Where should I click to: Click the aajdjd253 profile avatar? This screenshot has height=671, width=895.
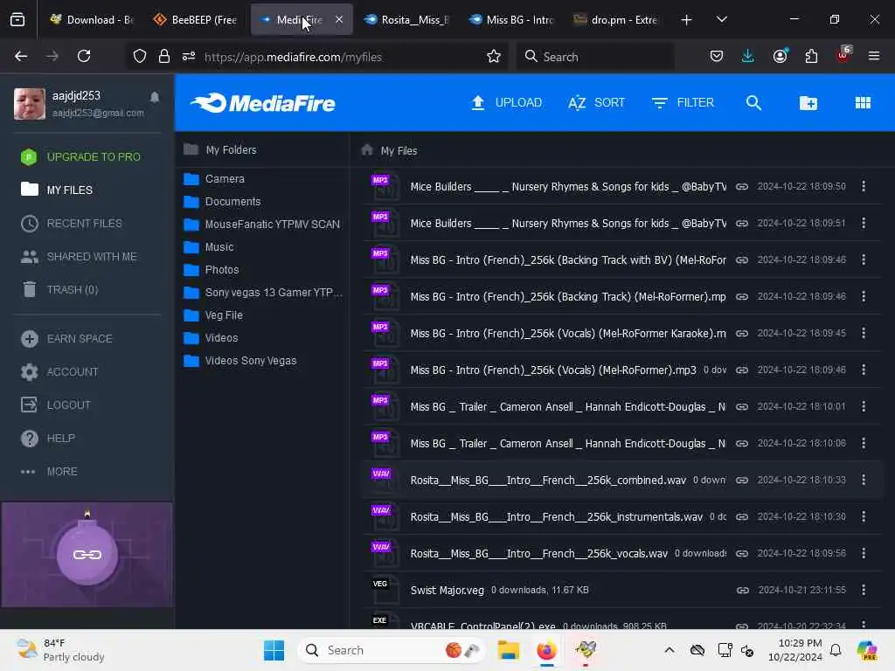click(x=30, y=104)
